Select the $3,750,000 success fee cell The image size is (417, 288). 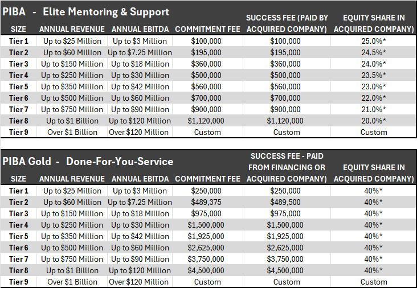(x=285, y=259)
